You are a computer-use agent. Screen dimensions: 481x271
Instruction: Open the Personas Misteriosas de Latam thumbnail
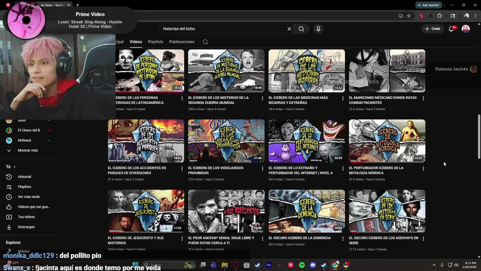[x=150, y=71]
